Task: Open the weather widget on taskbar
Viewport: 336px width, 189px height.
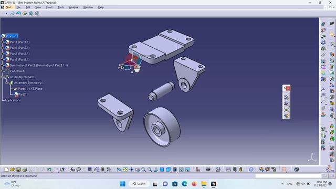Action: 12,184
